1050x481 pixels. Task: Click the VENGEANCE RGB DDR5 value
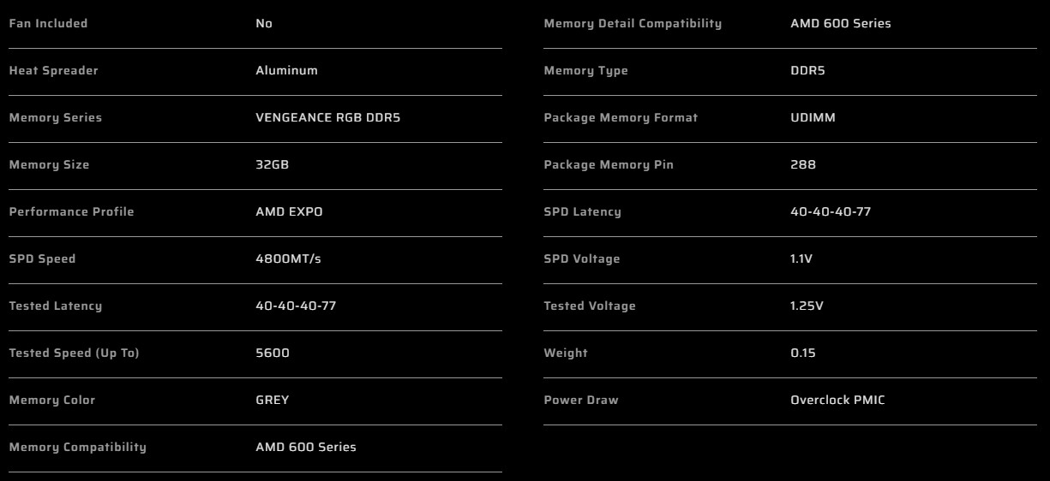(327, 118)
